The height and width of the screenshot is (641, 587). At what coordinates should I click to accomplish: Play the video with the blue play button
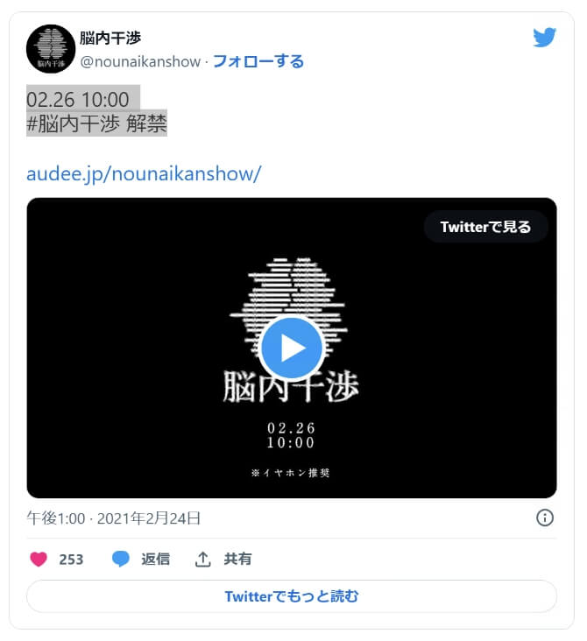(291, 348)
